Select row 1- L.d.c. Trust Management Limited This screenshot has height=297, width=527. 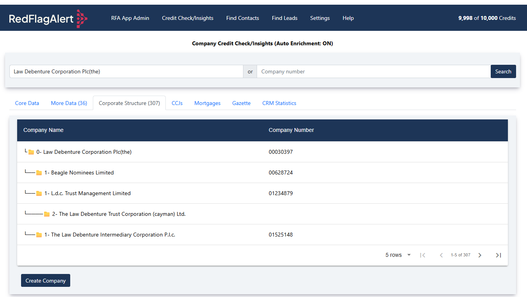coord(263,193)
